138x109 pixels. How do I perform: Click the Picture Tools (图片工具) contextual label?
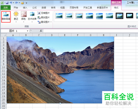[116, 2]
